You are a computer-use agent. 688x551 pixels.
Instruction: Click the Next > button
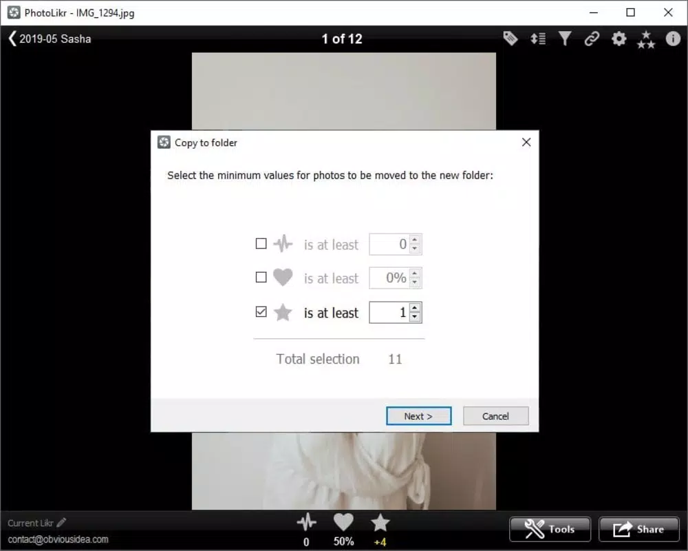(418, 416)
